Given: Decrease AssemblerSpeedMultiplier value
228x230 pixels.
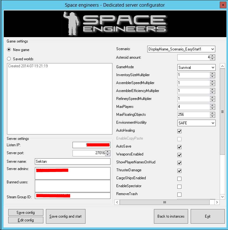Looking at the screenshot, I should point(212,84).
